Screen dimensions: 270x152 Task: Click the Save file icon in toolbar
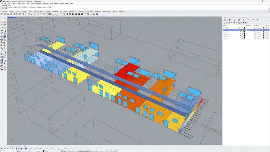click(x=8, y=14)
